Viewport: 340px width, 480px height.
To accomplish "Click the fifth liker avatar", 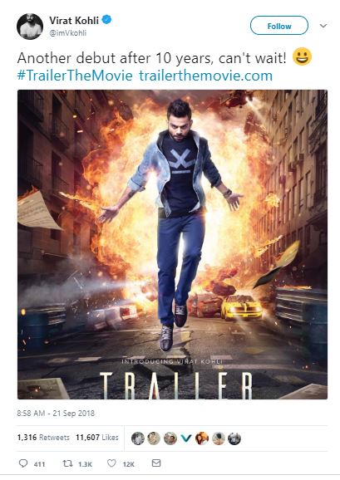I will [x=202, y=438].
